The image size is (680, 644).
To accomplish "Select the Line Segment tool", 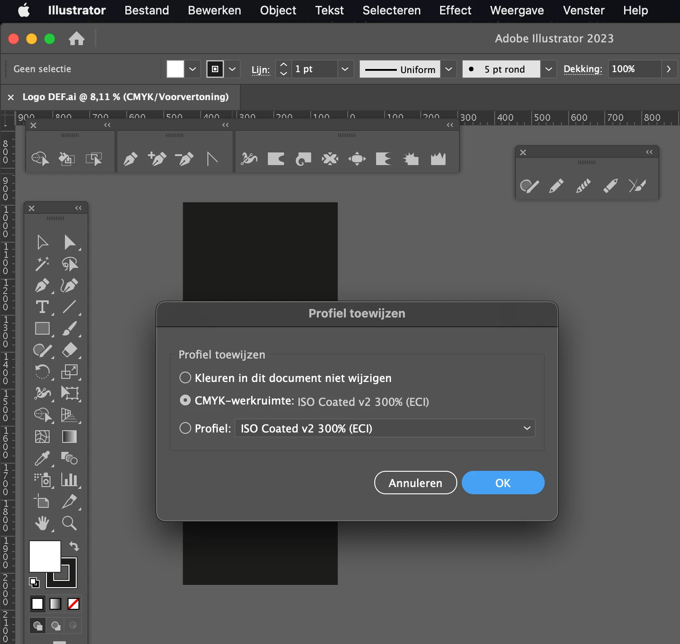I will (x=69, y=307).
